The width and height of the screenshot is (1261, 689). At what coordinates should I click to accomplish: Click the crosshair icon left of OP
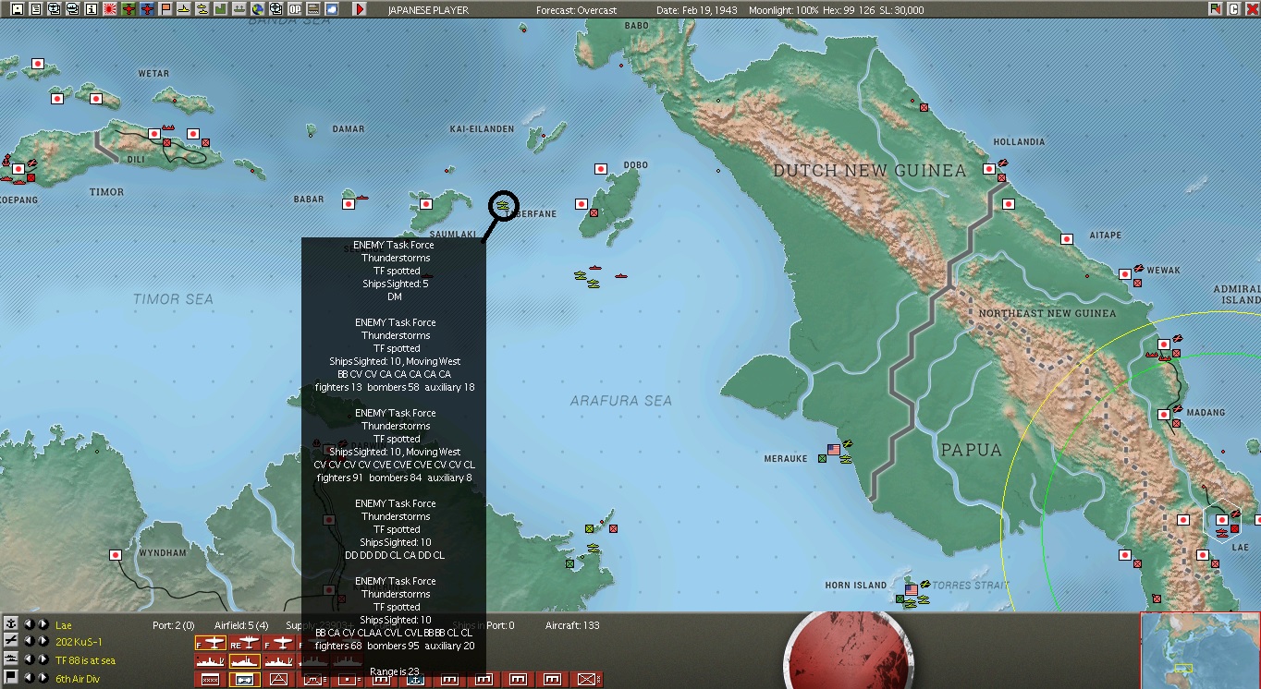click(x=276, y=9)
